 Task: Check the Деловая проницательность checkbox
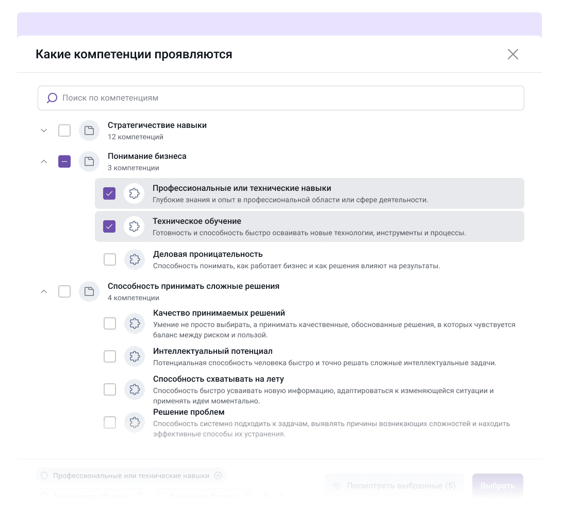(110, 259)
